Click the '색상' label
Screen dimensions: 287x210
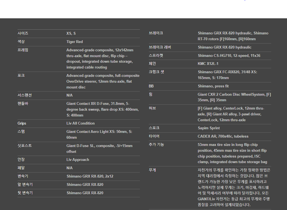coord(21,42)
